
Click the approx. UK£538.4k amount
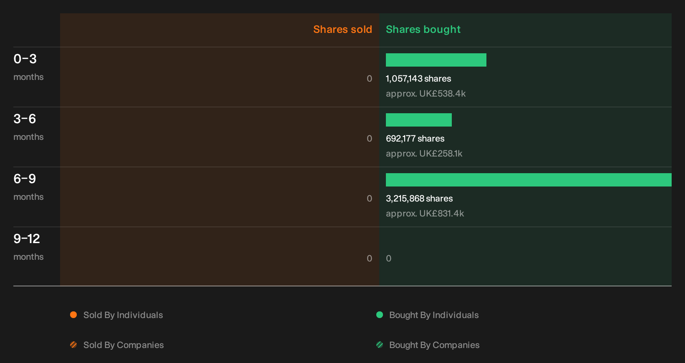coord(426,94)
